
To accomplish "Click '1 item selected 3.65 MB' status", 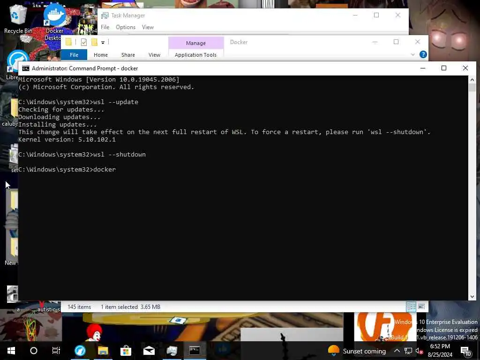I will pos(131,307).
